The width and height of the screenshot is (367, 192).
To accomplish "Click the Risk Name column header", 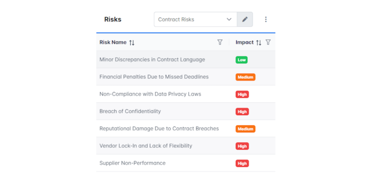I will [113, 42].
